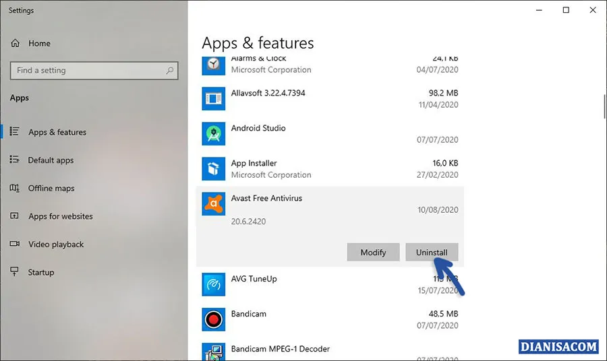Click the Alarms & Clock app icon
Image resolution: width=607 pixels, height=361 pixels.
tap(213, 65)
